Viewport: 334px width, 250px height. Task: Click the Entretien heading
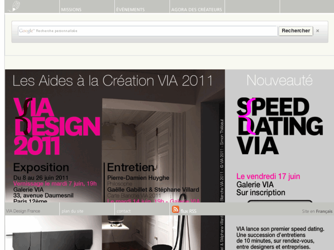tap(130, 167)
